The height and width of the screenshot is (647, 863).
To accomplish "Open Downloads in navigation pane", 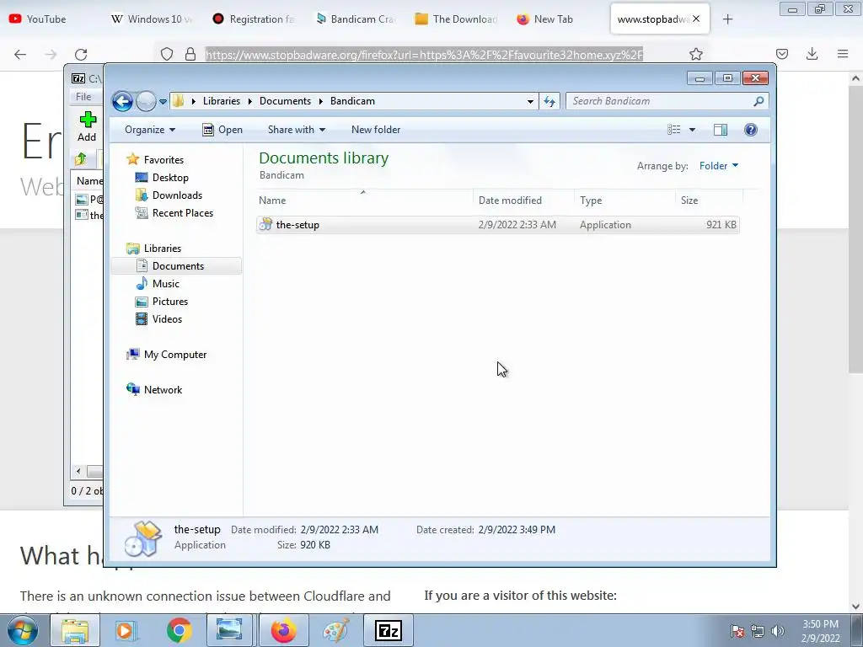I will 177,195.
